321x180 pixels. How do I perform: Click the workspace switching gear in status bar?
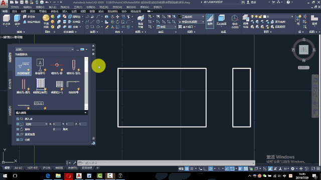click(x=293, y=168)
